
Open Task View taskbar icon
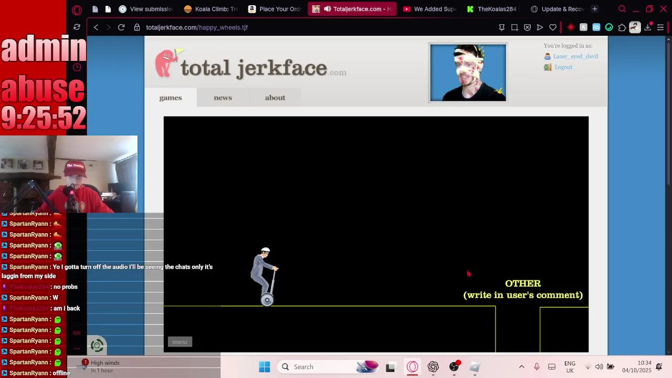coord(390,366)
